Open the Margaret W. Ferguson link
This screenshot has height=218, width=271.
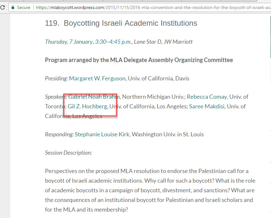[x=98, y=78]
